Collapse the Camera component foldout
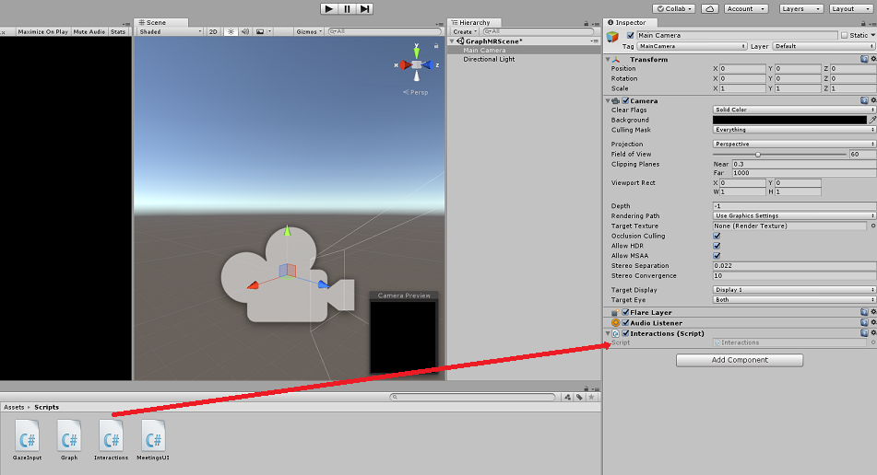877x475 pixels. tap(608, 101)
